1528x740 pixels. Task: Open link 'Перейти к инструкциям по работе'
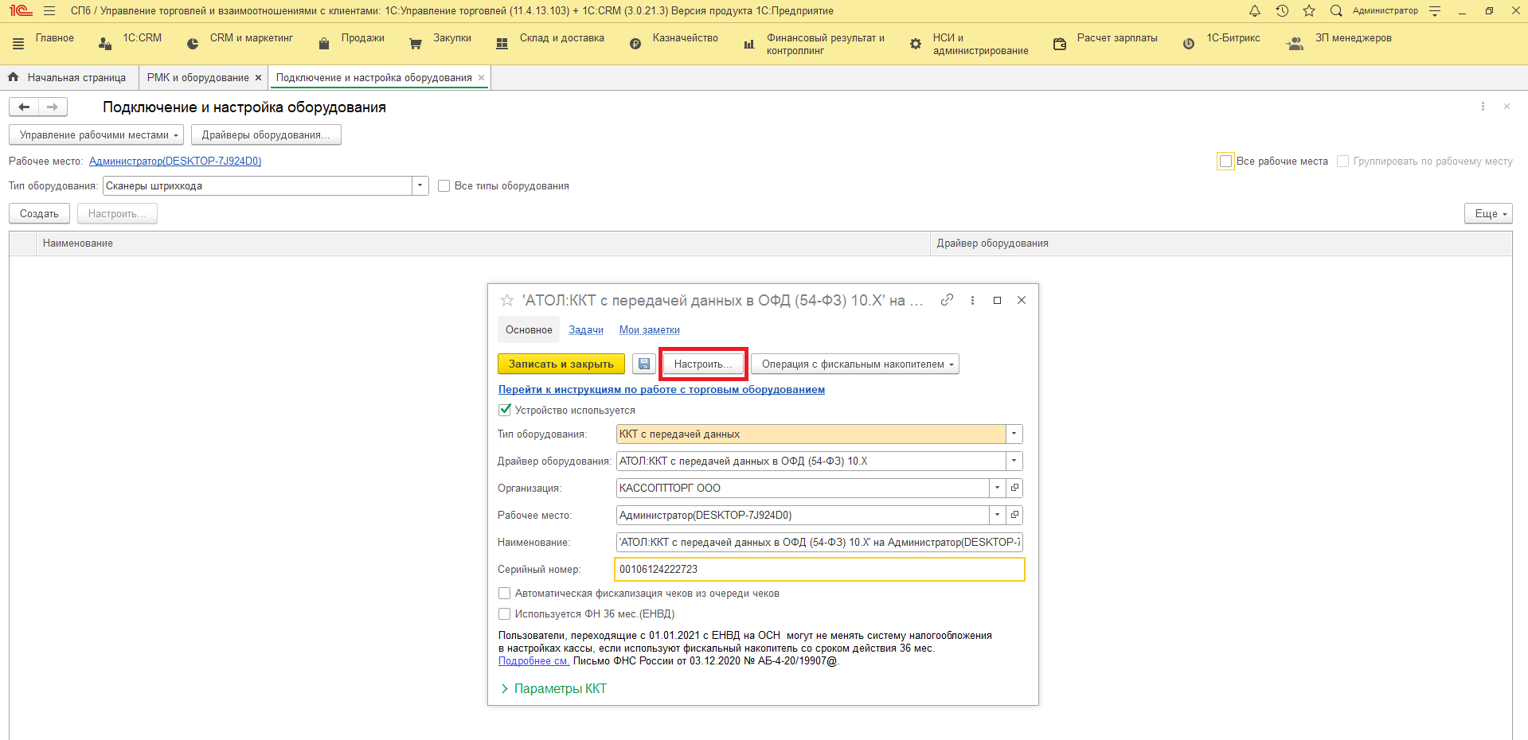(661, 389)
